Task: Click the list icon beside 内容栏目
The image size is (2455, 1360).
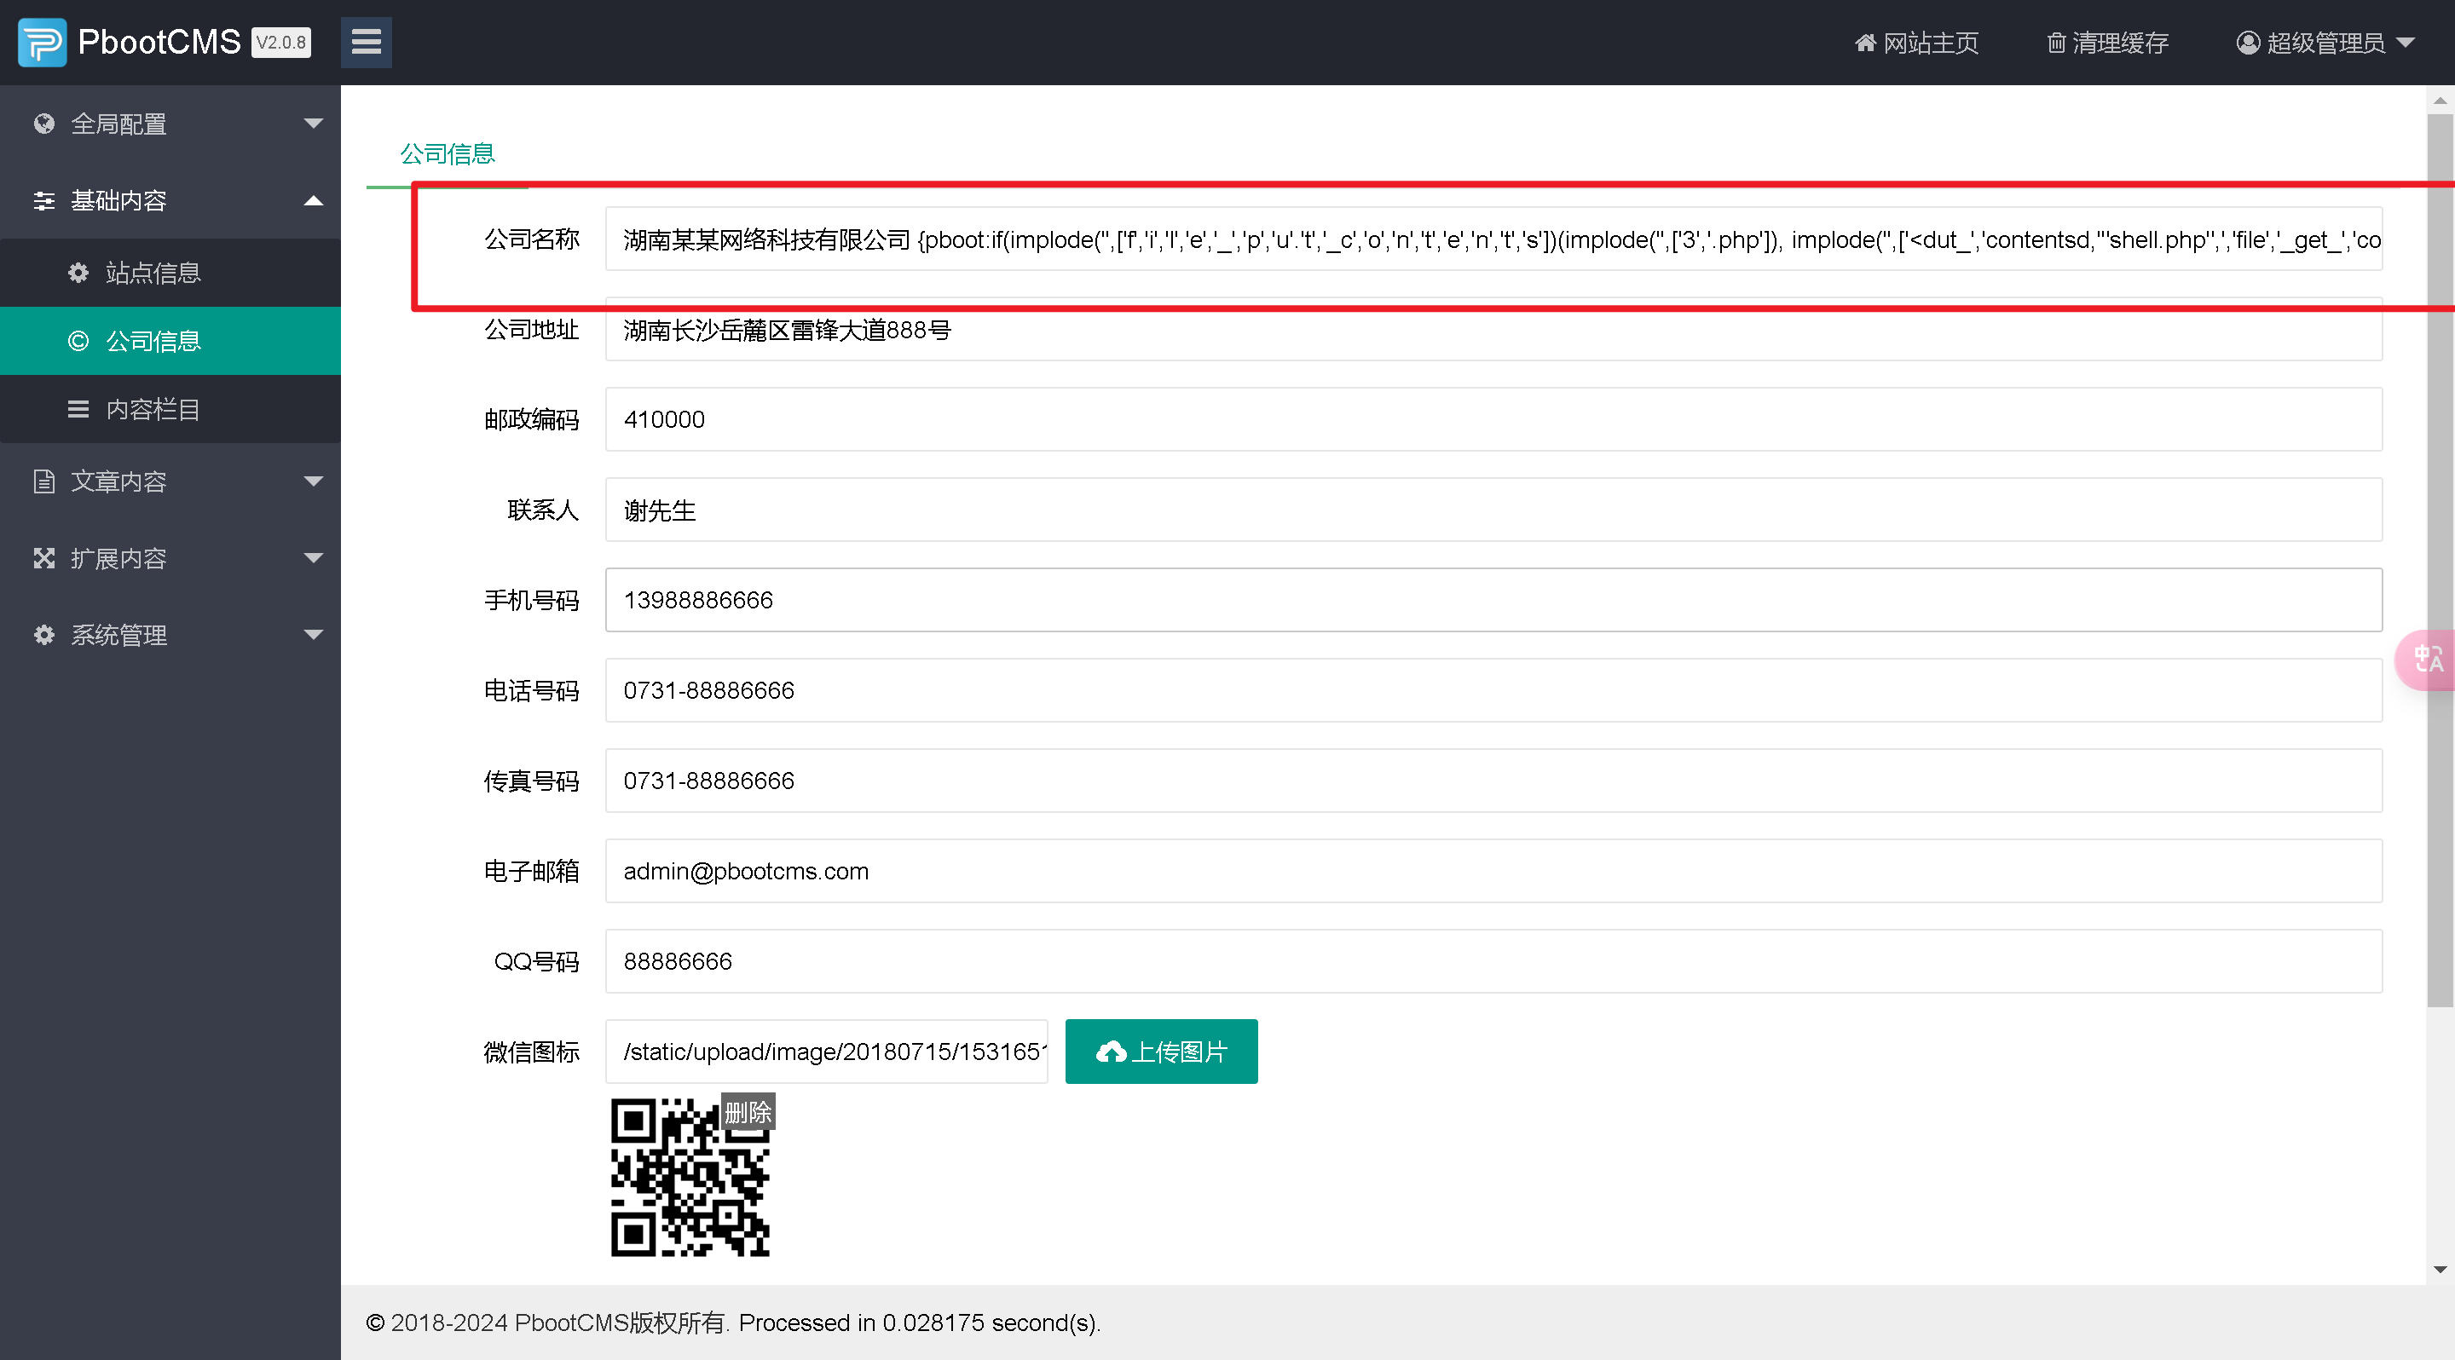Action: tap(78, 410)
